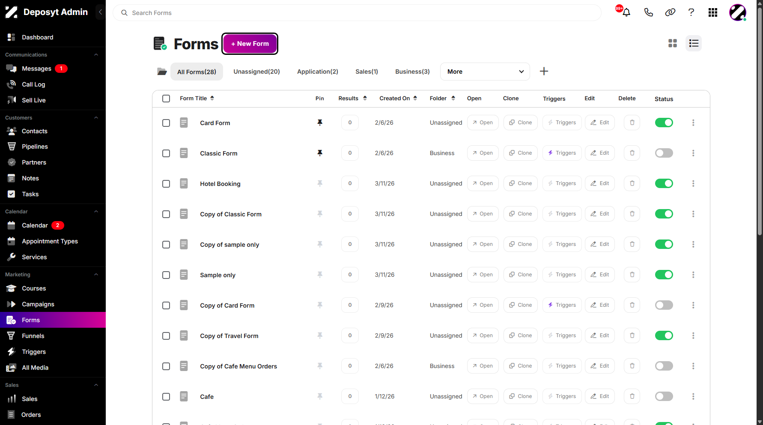
Task: Select the Application(2) folder tab
Action: tap(318, 72)
